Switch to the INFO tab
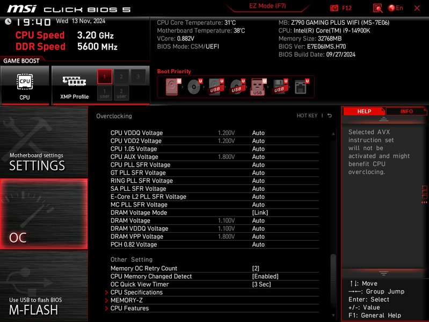 coord(406,111)
